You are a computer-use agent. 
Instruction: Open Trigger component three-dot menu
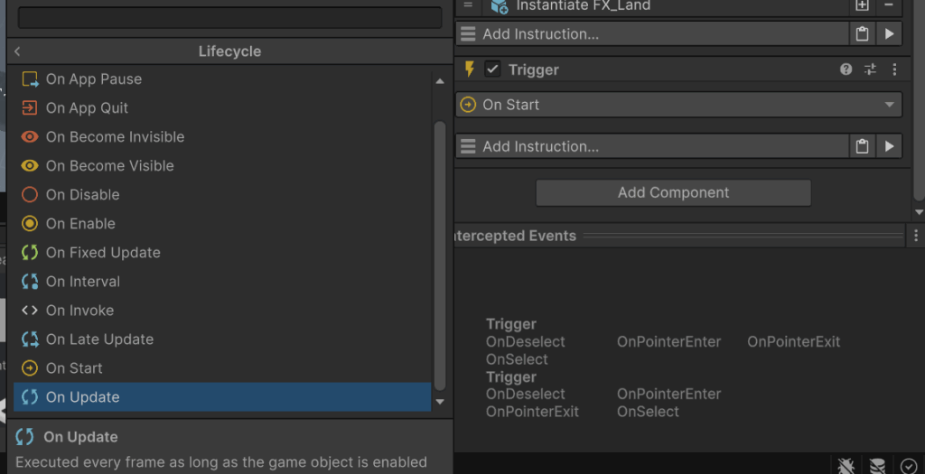point(894,70)
